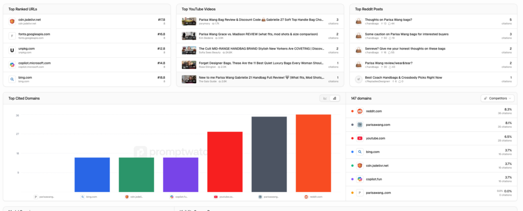Click the reddit.com logo in the domains list
This screenshot has height=211, width=523.
(360, 111)
